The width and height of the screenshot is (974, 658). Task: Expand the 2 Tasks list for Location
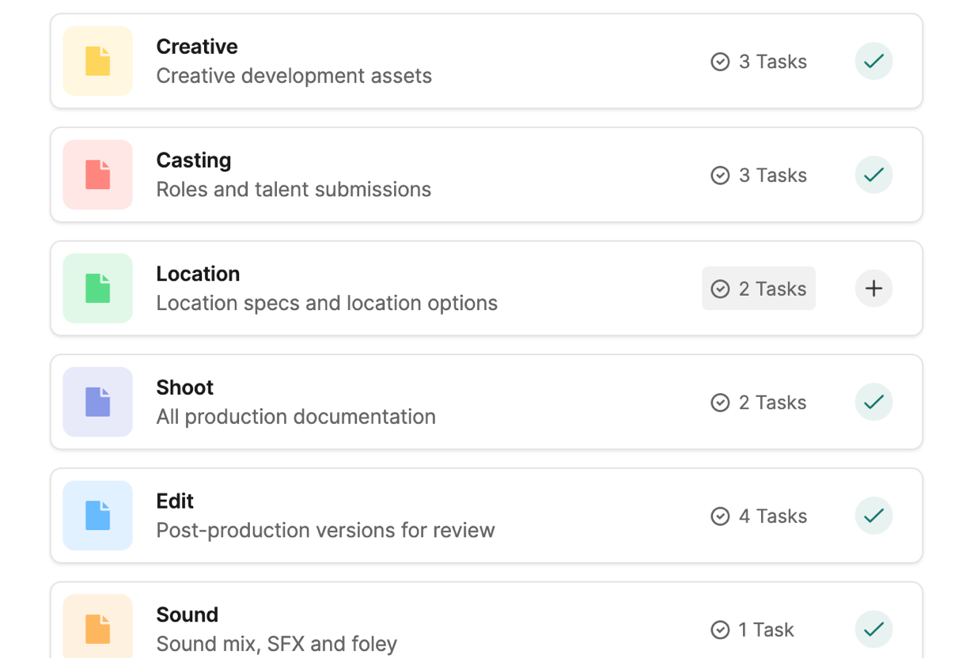[758, 289]
